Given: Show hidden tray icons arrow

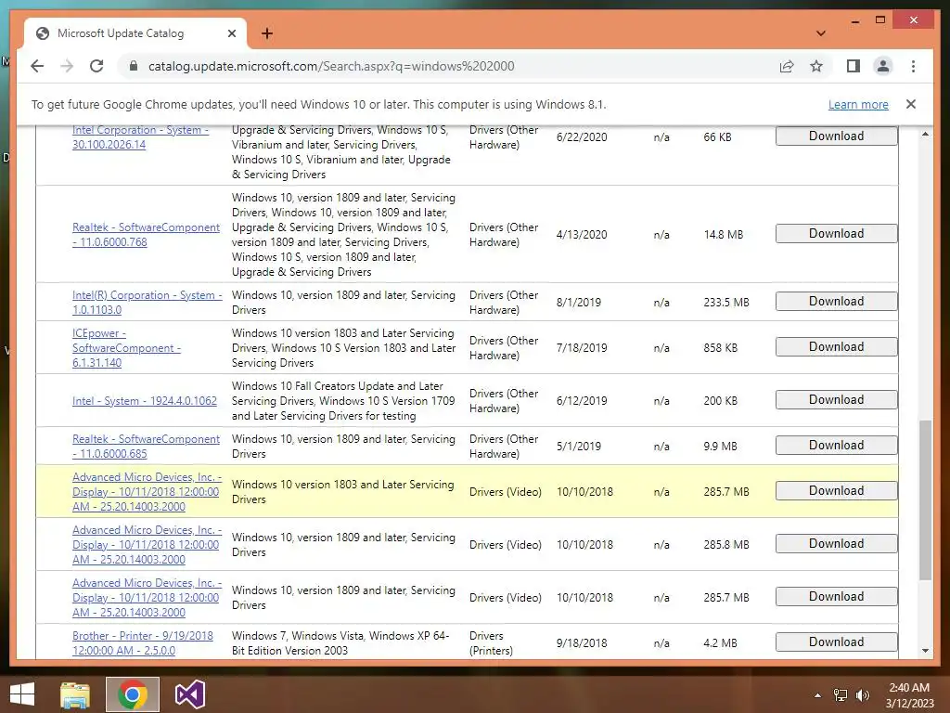Looking at the screenshot, I should (818, 695).
